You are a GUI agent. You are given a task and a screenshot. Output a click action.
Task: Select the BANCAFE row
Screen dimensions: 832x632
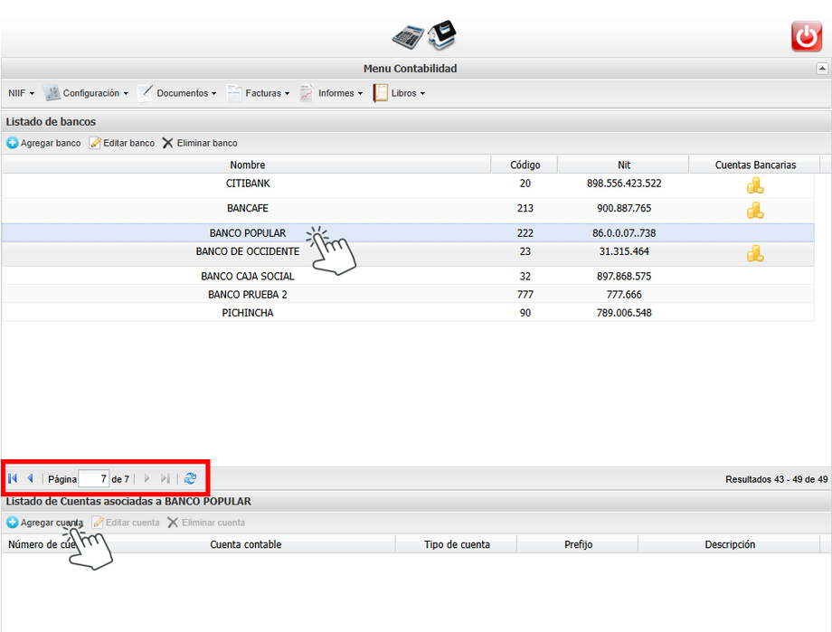pos(408,211)
